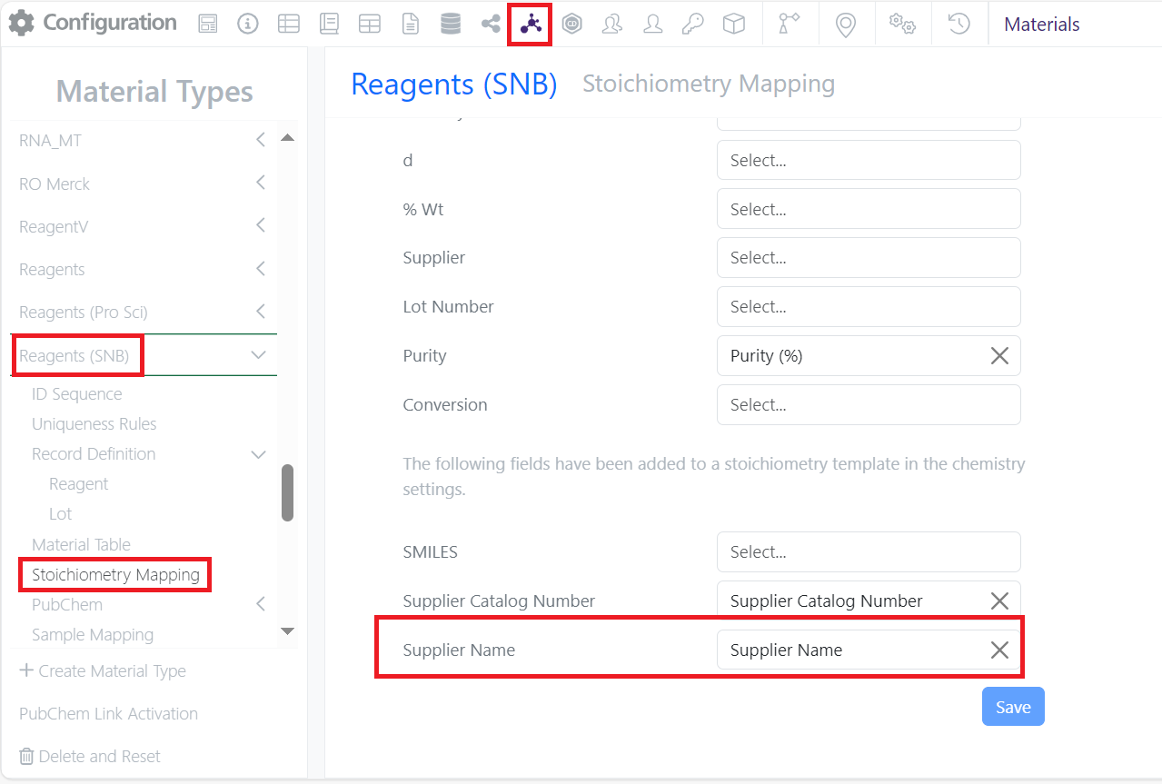
Task: Save the stoichiometry mapping changes
Action: pyautogui.click(x=1012, y=706)
